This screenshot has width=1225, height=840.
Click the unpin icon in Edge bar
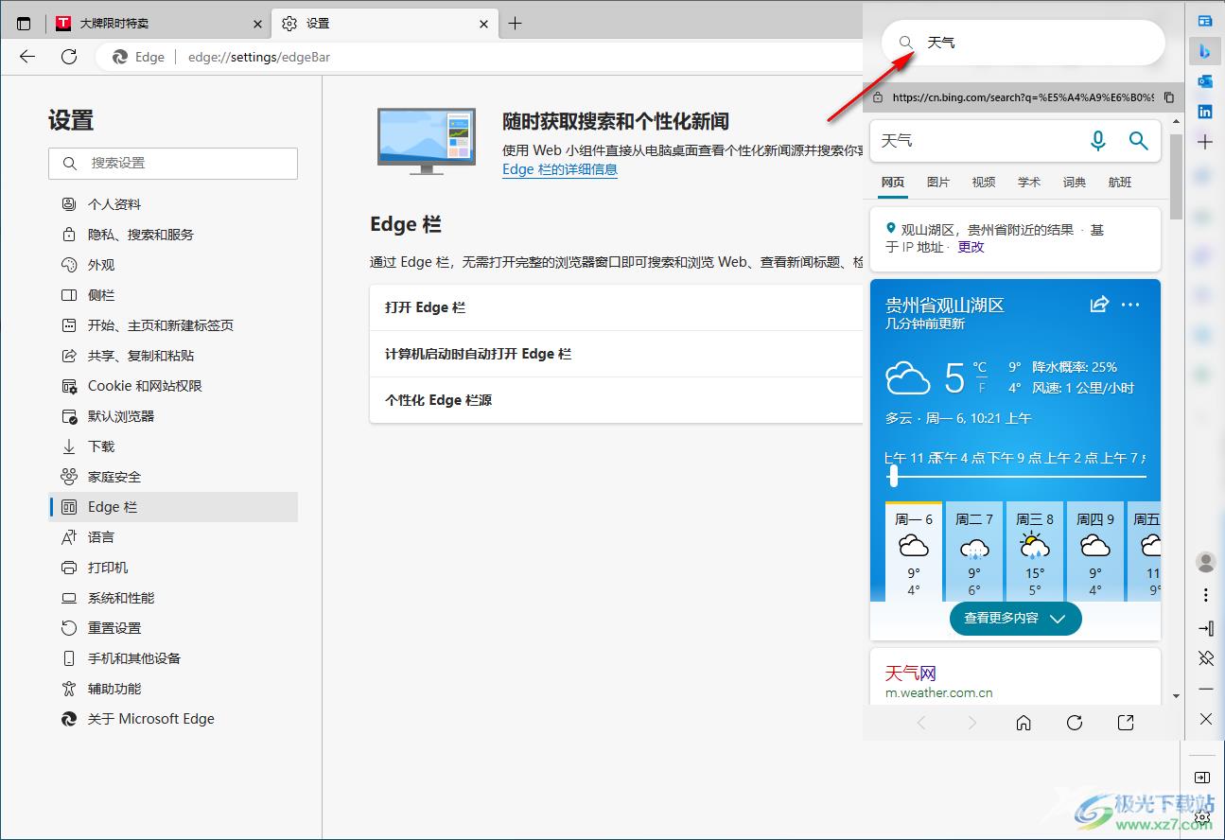click(x=1205, y=658)
